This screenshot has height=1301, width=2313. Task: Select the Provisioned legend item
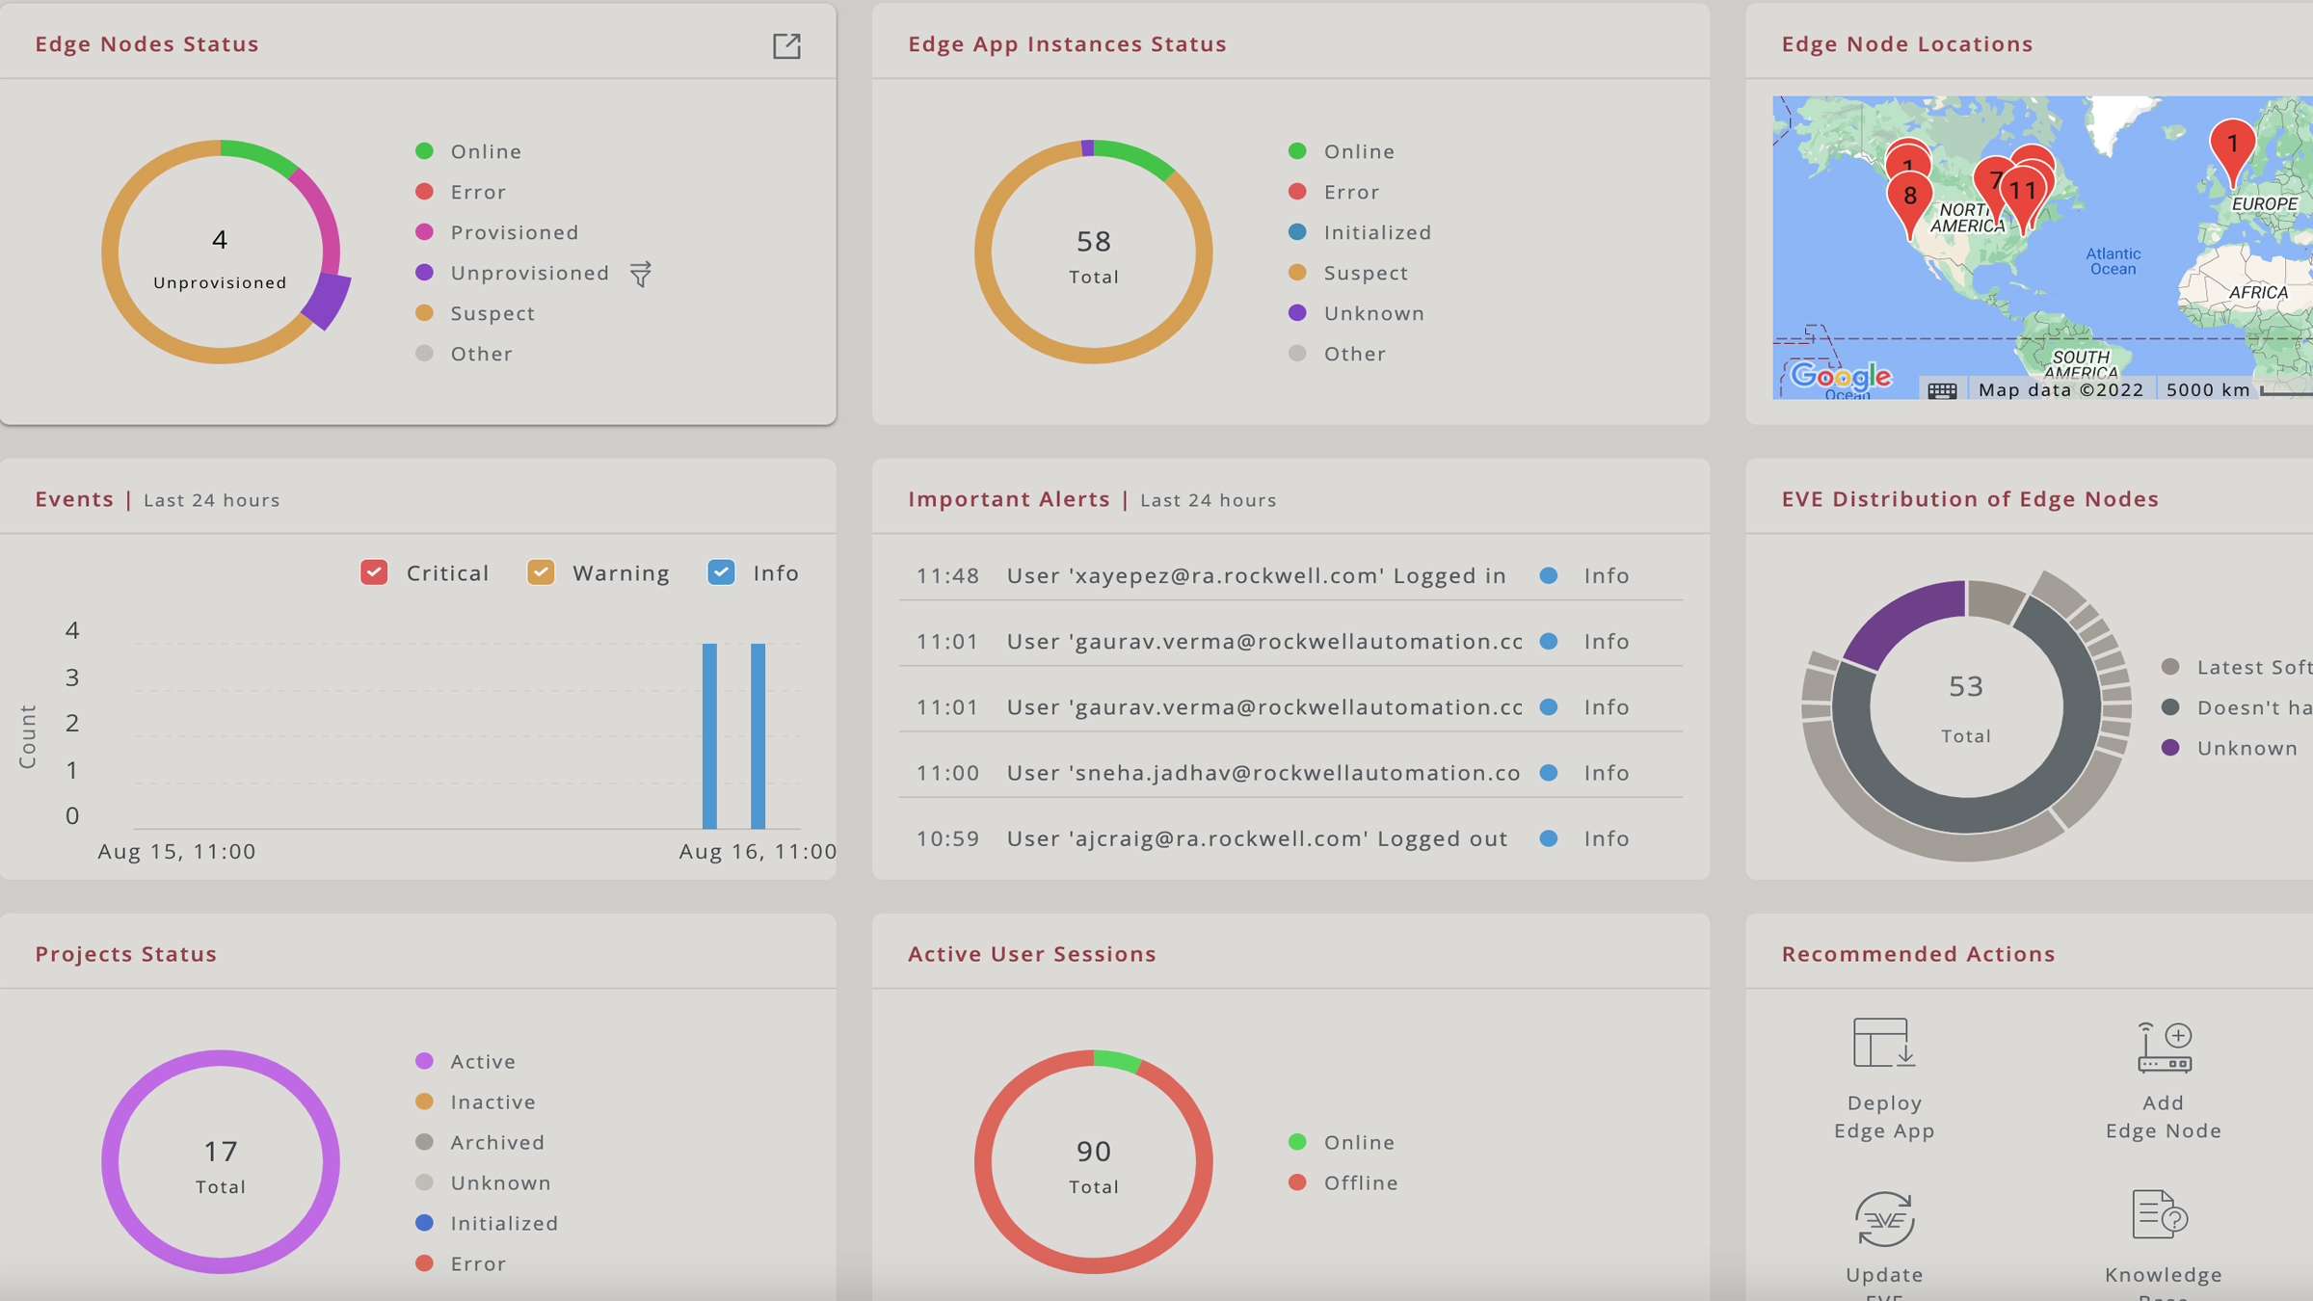514,232
